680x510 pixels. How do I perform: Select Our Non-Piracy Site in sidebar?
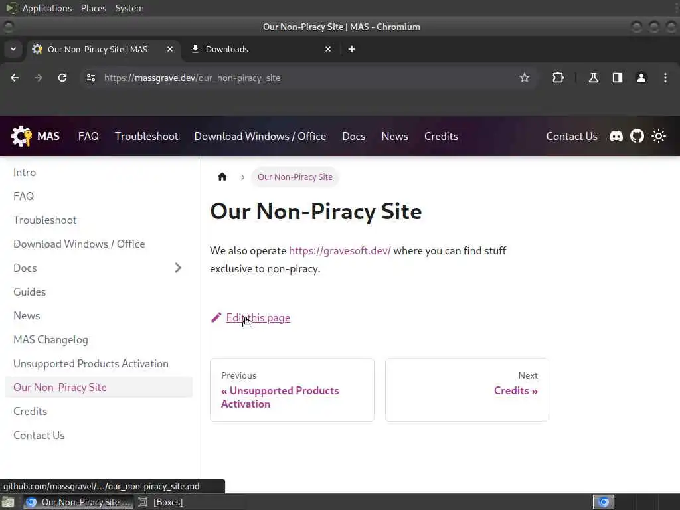point(99,387)
